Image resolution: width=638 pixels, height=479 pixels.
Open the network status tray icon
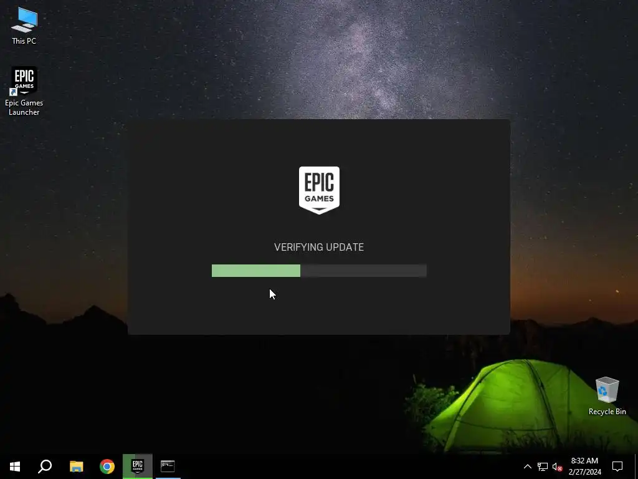543,467
